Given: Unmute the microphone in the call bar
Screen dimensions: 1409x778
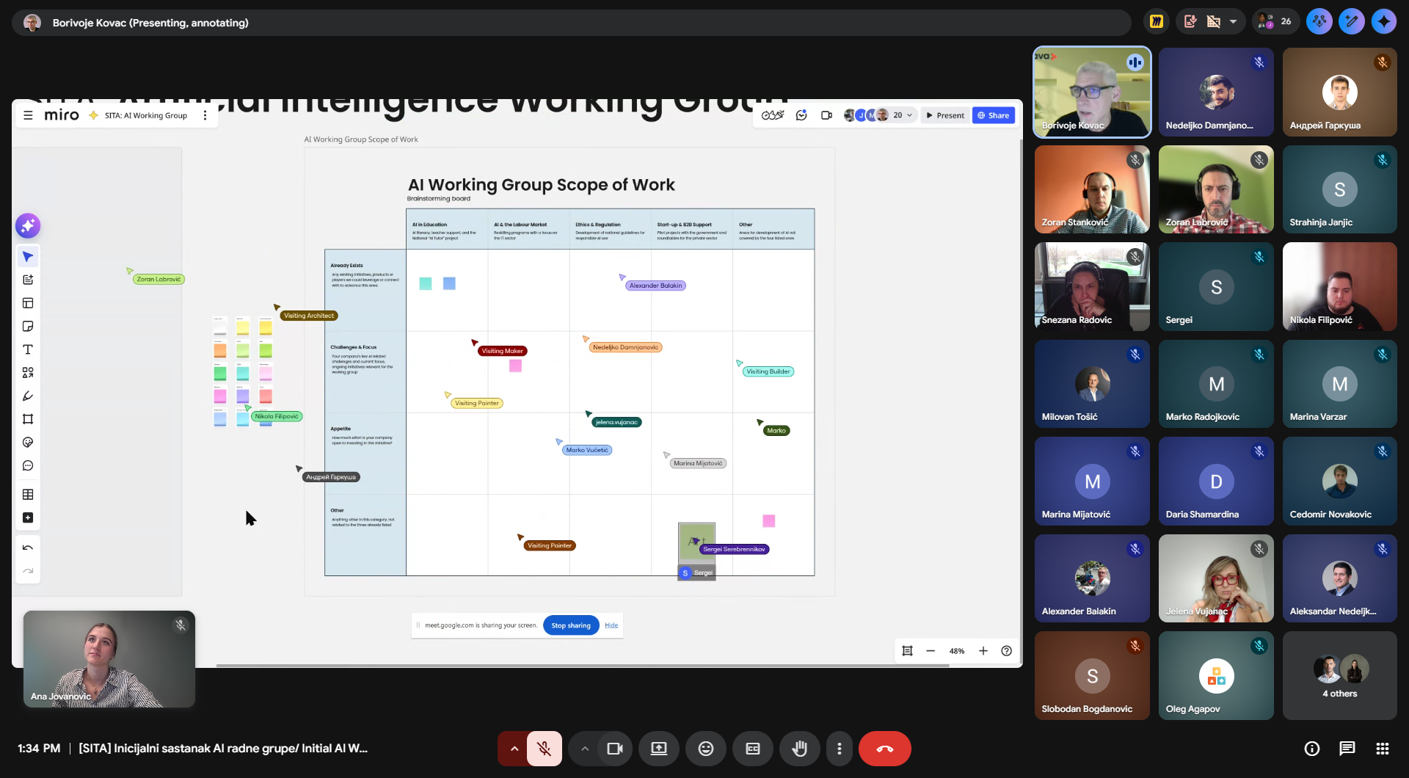Looking at the screenshot, I should point(544,749).
